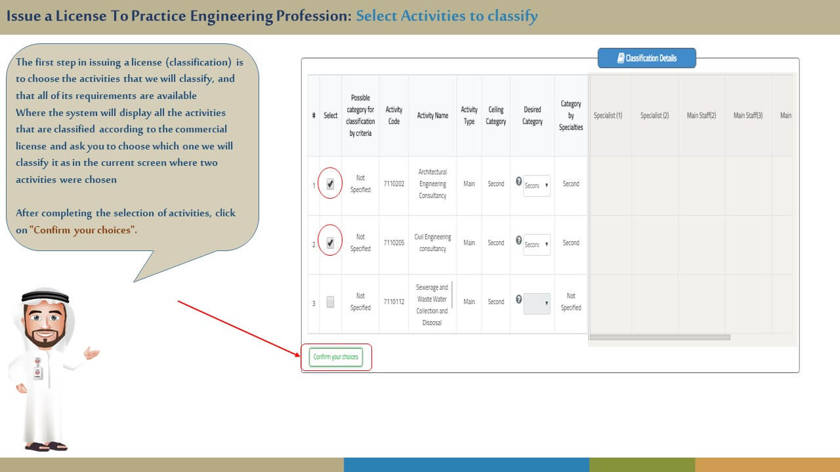Select activity code 7110112 cell
The width and height of the screenshot is (840, 472).
[394, 302]
